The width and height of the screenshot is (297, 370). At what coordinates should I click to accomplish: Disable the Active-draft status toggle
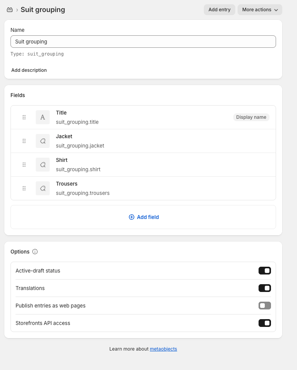[x=264, y=271]
